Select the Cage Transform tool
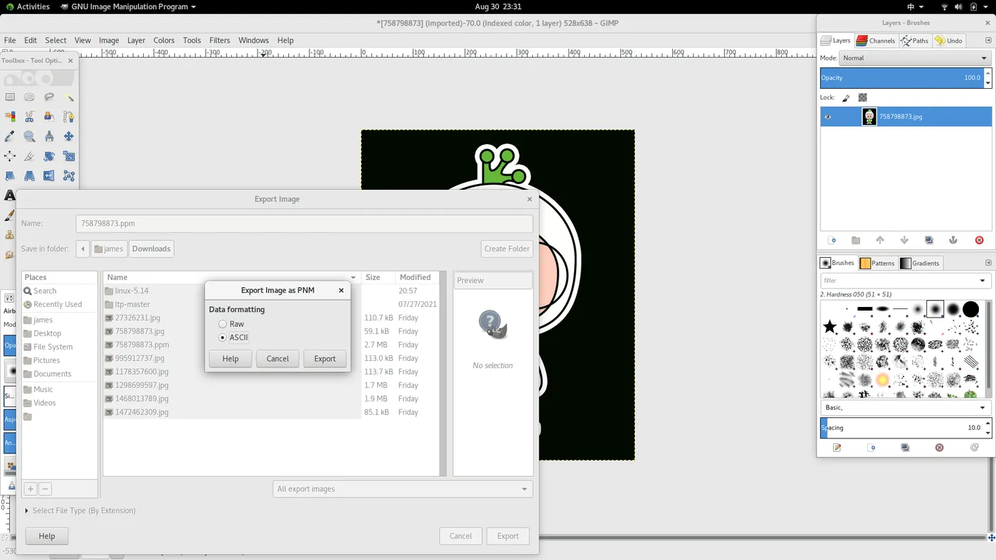This screenshot has height=560, width=996. pyautogui.click(x=69, y=176)
